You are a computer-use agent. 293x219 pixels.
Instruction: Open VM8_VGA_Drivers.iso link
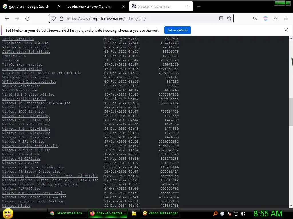21,86
